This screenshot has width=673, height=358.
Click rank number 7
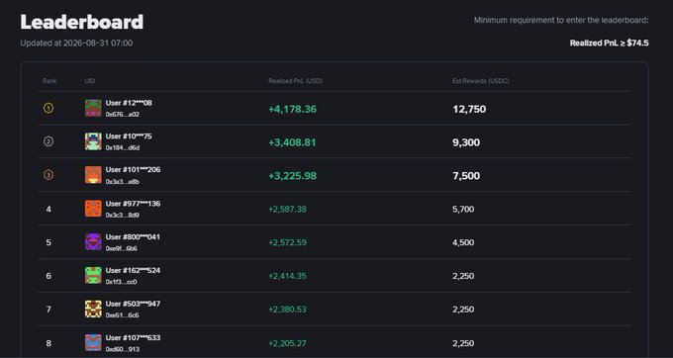[x=48, y=310]
